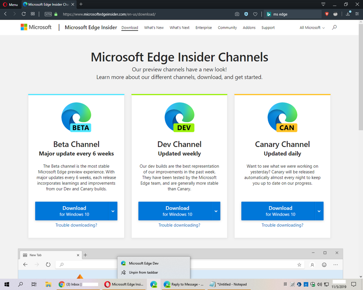Expand the Beta Channel download platform arrow
363x290 pixels.
click(113, 211)
